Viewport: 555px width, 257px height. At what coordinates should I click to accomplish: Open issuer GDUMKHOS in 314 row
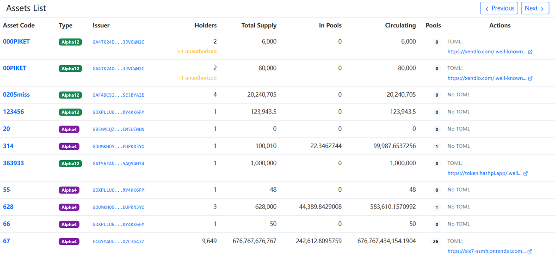click(x=118, y=146)
